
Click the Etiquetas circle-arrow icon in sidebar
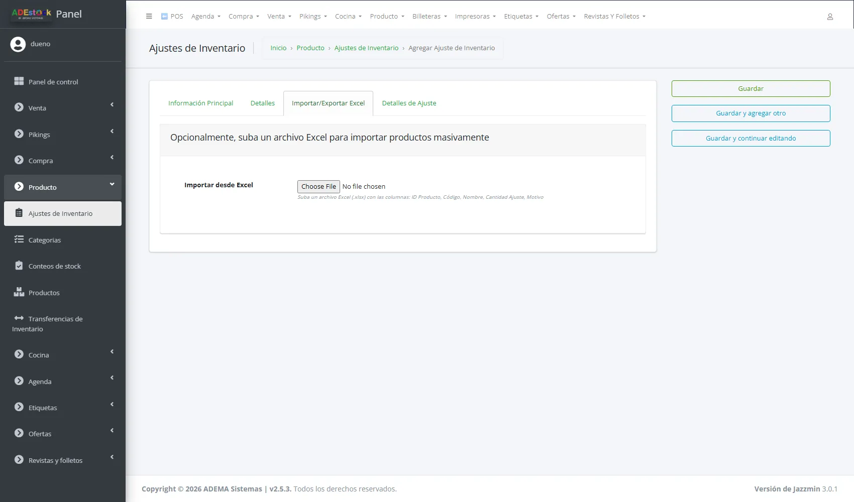tap(19, 407)
